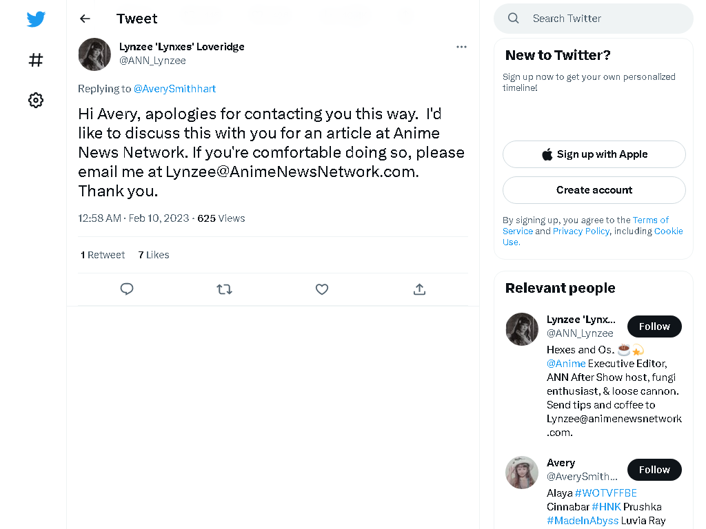This screenshot has width=706, height=529.
Task: Share the tweet using the share icon
Action: (x=419, y=289)
